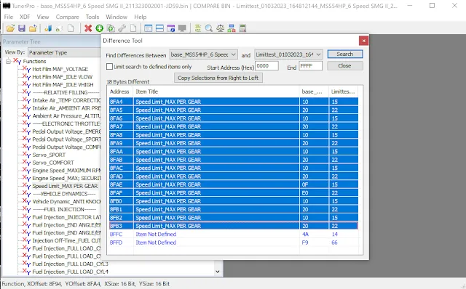This screenshot has width=466, height=289.
Task: Close the Difference Tool dialog with red X
Action: click(363, 41)
